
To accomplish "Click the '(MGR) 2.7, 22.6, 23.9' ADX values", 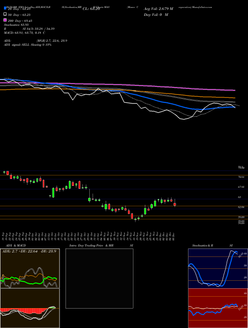I will click(52, 41).
